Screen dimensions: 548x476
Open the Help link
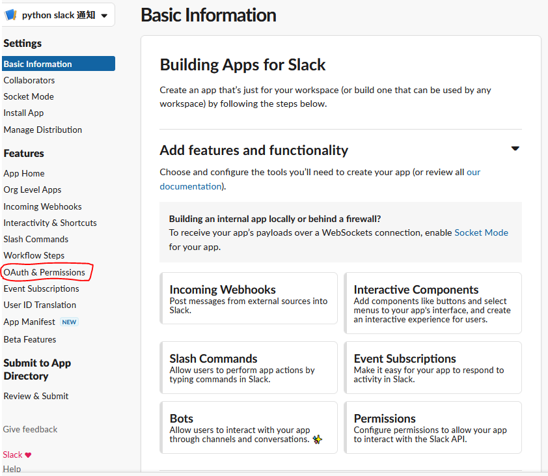pos(12,469)
